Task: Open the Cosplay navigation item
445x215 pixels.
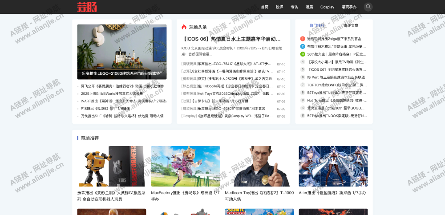Action: coord(327,7)
